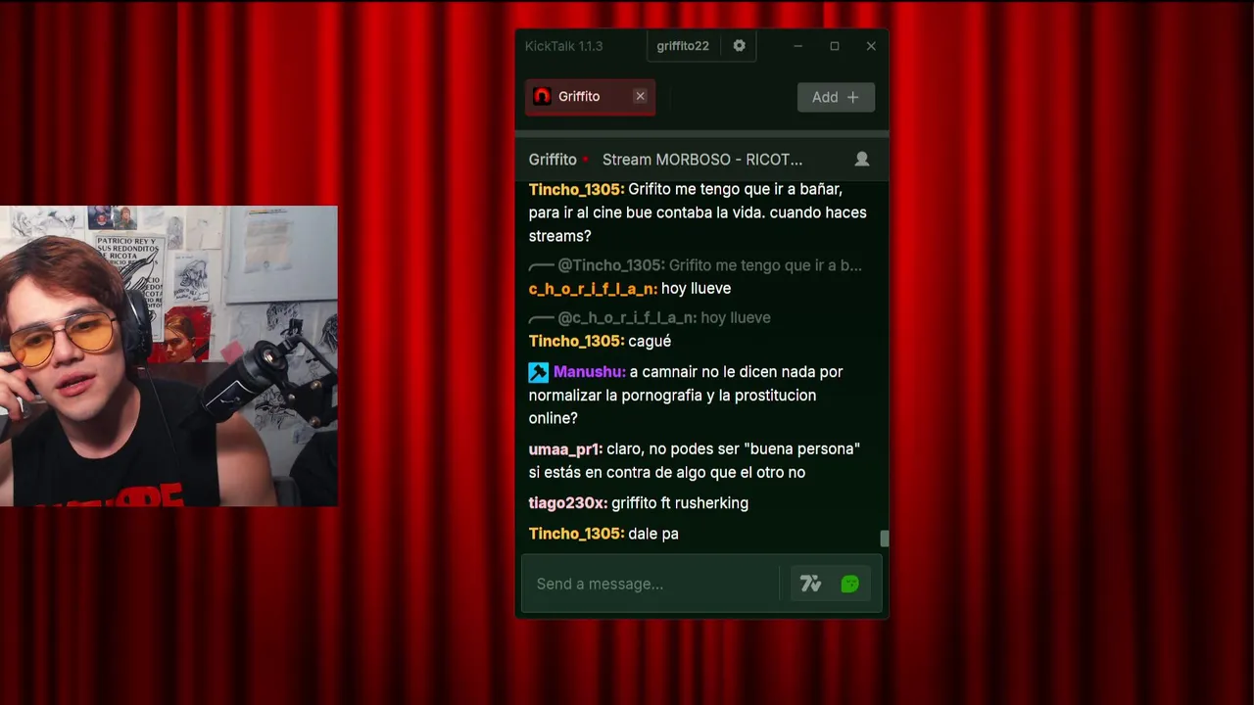Click the Kick logo on Griffito tab
The image size is (1254, 705).
click(542, 96)
